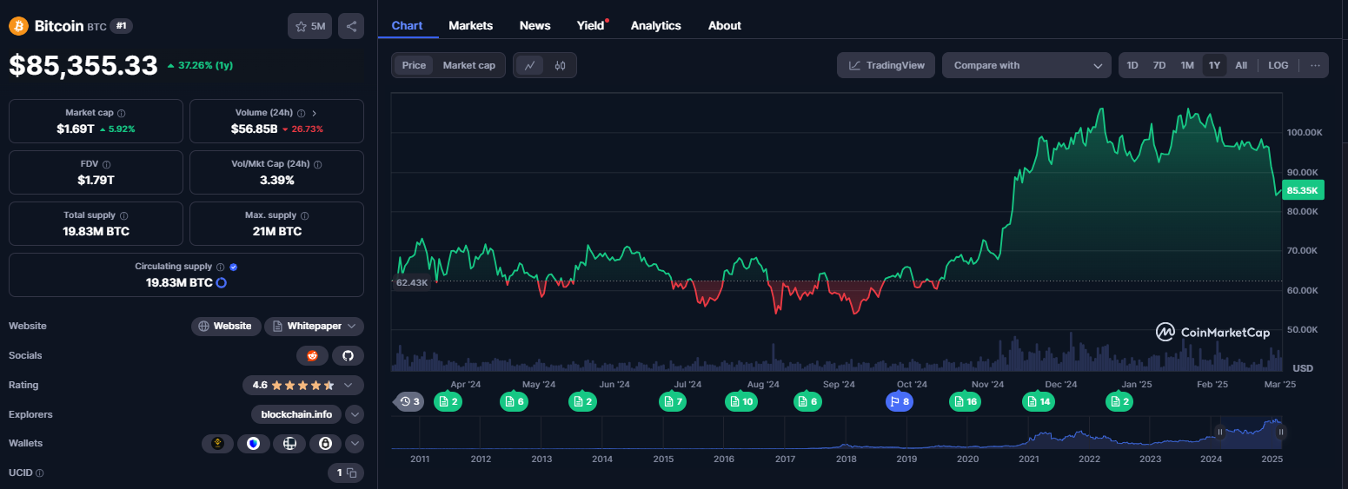
Task: Click Volume (24h) info icon
Action: pyautogui.click(x=301, y=113)
